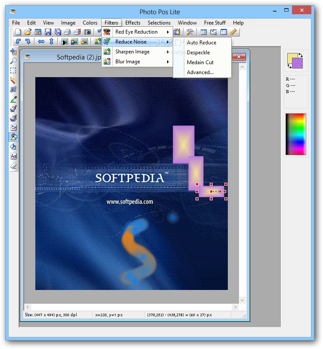The width and height of the screenshot is (323, 349).
Task: Open the View menu
Action: (48, 23)
